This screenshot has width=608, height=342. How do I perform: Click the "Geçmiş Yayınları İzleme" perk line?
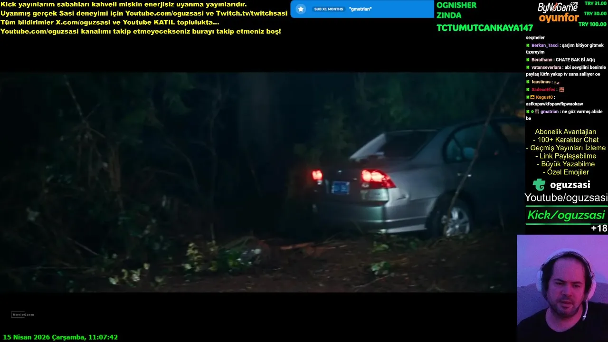[566, 148]
